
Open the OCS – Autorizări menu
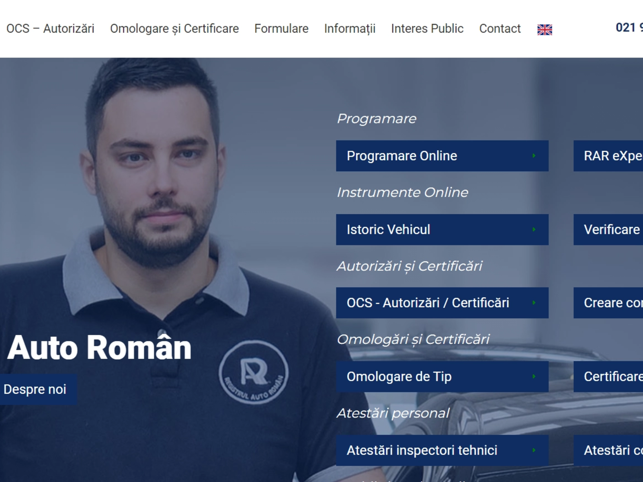pos(50,29)
